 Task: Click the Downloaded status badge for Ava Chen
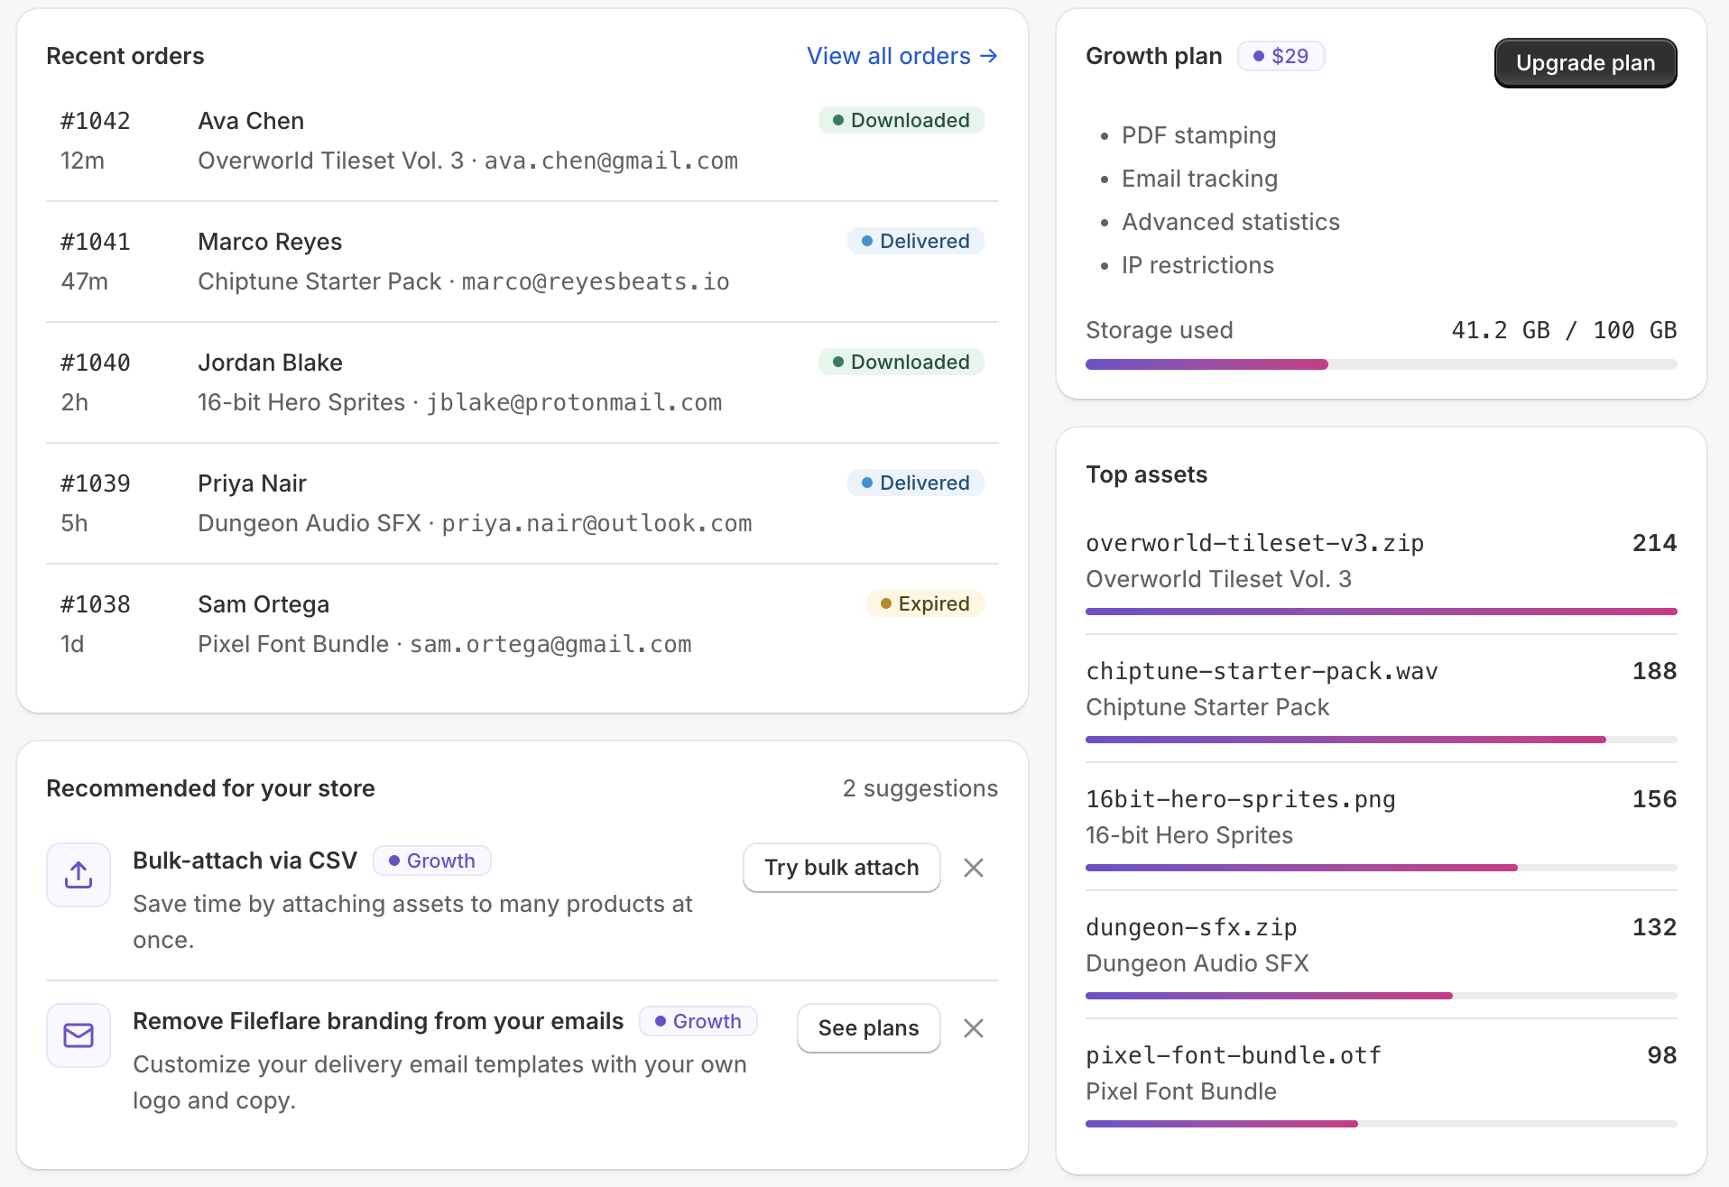(901, 120)
